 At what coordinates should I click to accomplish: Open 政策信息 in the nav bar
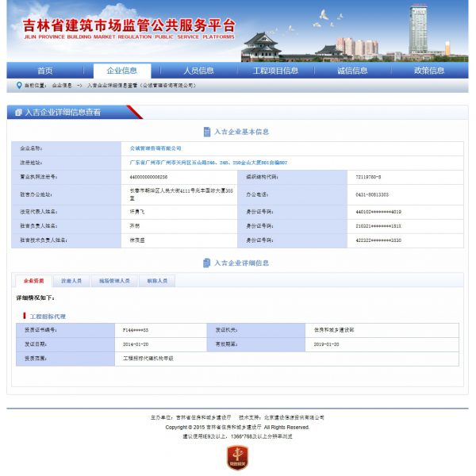coord(429,71)
